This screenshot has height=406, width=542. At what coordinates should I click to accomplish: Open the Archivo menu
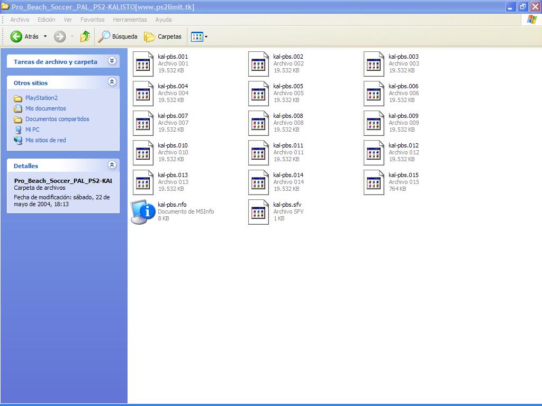click(20, 20)
